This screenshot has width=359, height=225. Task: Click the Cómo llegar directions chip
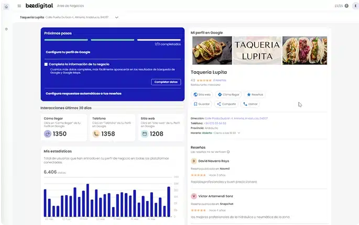[227, 95]
